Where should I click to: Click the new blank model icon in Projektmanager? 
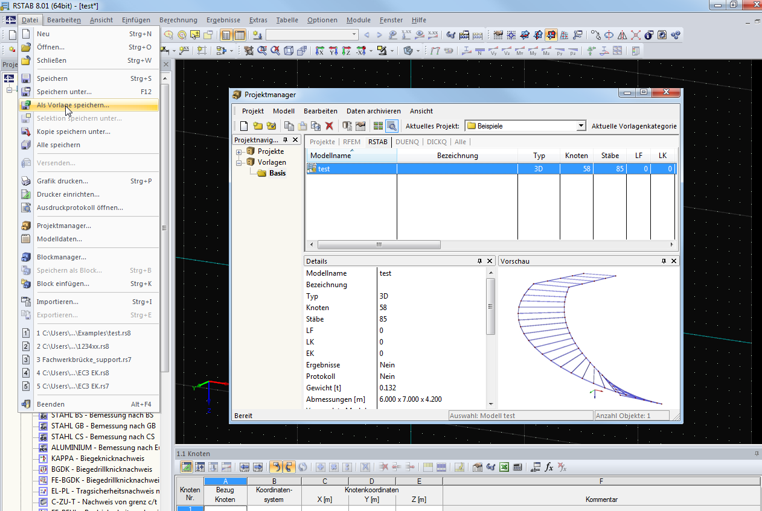point(244,126)
